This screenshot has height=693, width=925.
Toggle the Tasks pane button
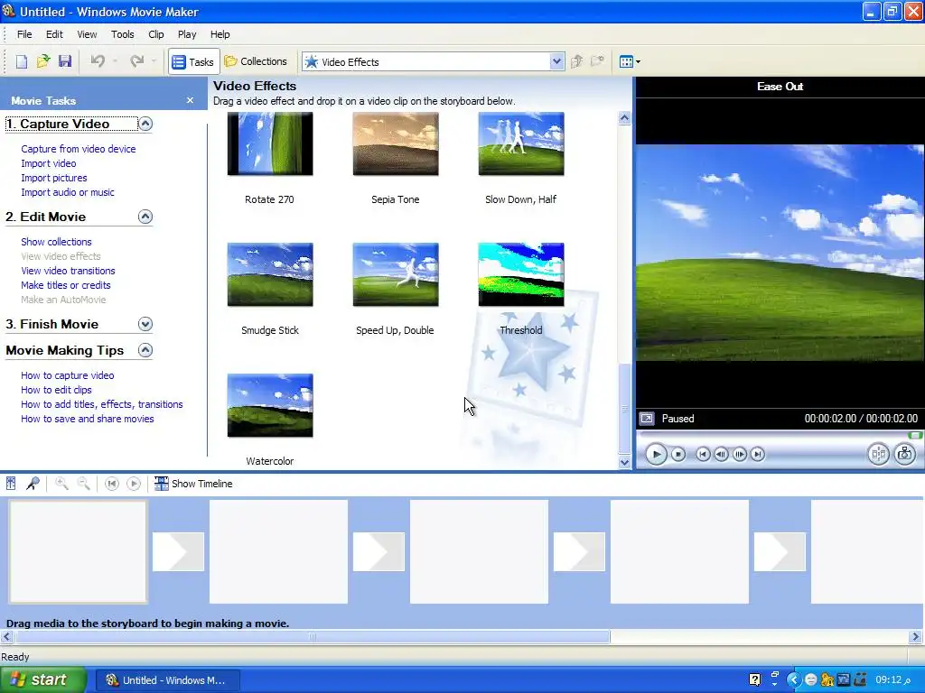click(193, 62)
